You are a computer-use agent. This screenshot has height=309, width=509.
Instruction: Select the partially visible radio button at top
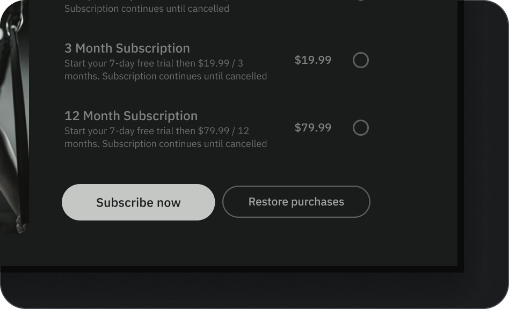361,1
